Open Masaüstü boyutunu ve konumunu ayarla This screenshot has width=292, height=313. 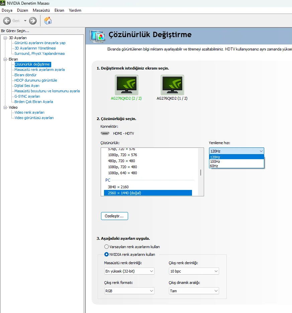point(47,91)
